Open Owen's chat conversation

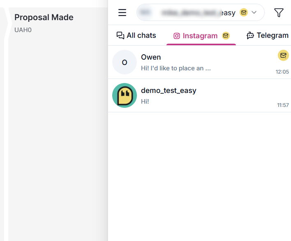199,62
